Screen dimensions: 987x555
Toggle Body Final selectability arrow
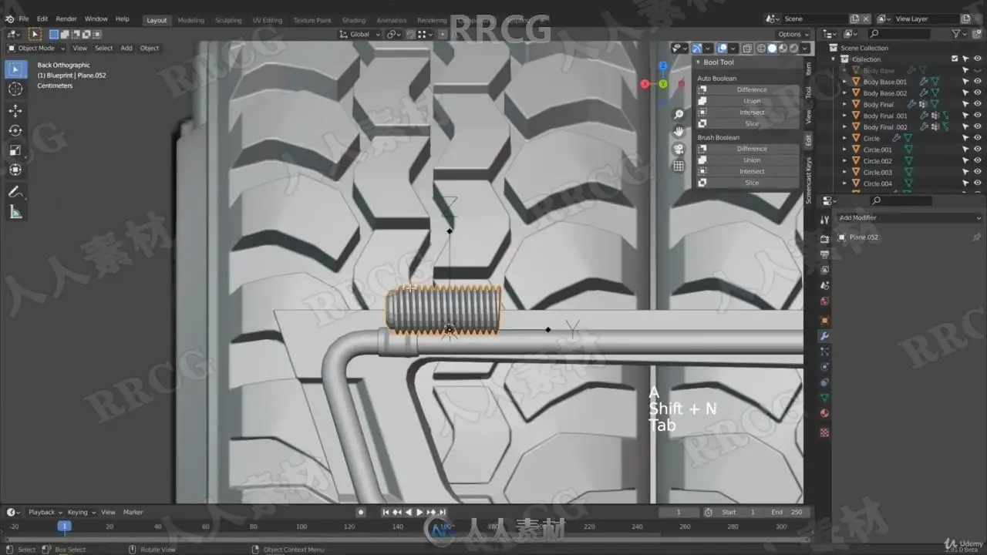(x=965, y=104)
